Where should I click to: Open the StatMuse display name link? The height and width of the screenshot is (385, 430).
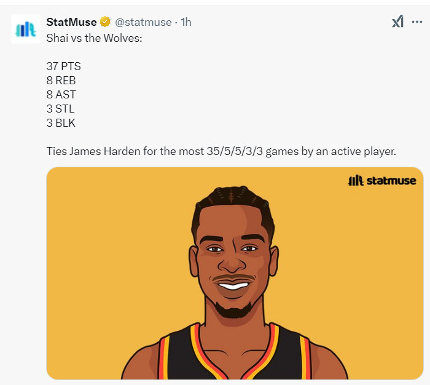[71, 22]
